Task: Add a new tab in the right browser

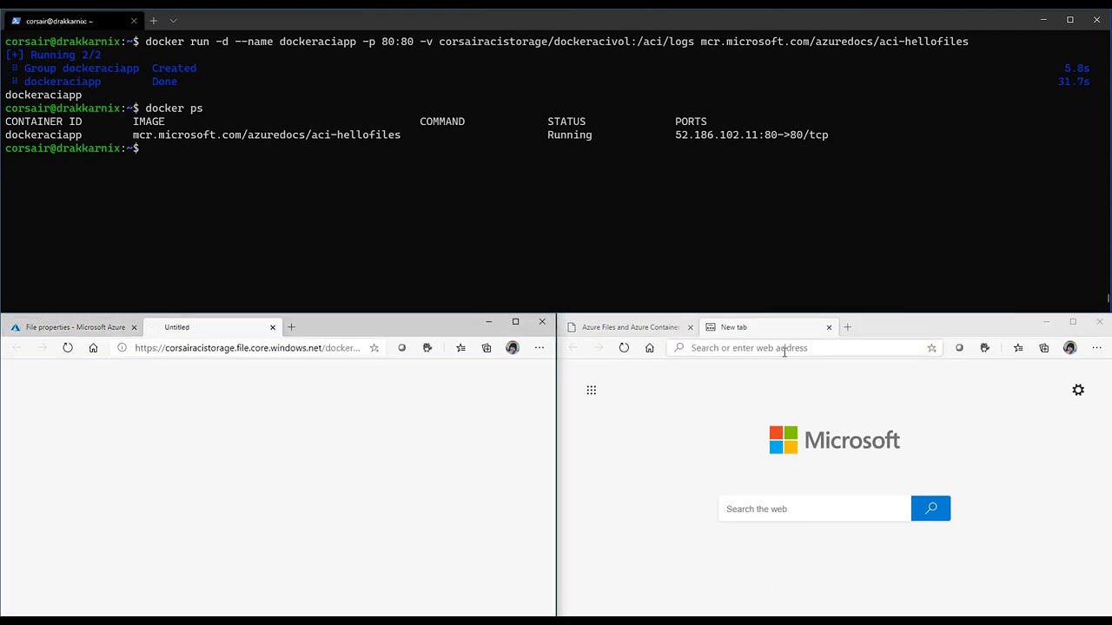Action: click(847, 327)
